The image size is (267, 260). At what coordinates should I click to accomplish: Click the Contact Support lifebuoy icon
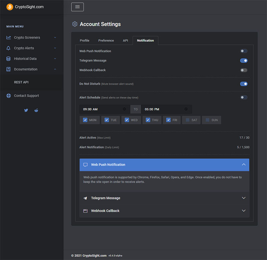pos(9,96)
